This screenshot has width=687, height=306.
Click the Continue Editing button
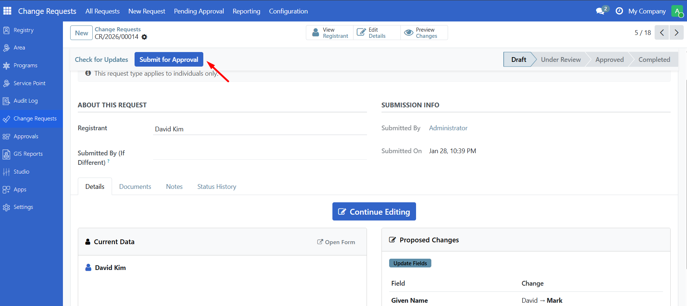tap(374, 212)
